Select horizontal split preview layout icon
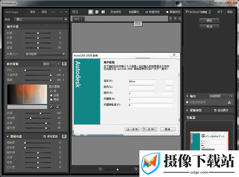 (x=97, y=12)
